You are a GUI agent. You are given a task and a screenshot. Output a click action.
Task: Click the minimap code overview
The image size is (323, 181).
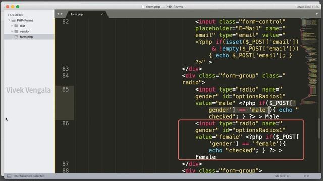(309, 61)
